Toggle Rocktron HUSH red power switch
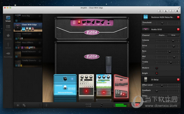The height and width of the screenshot is (114, 184). pos(178,17)
